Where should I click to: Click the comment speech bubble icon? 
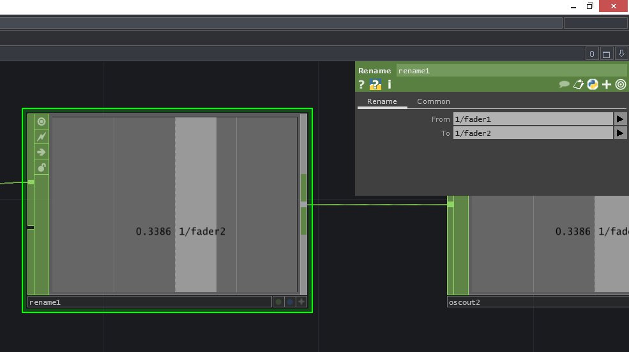pos(564,84)
